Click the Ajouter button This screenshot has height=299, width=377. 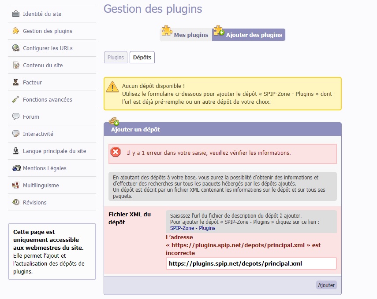pyautogui.click(x=326, y=285)
